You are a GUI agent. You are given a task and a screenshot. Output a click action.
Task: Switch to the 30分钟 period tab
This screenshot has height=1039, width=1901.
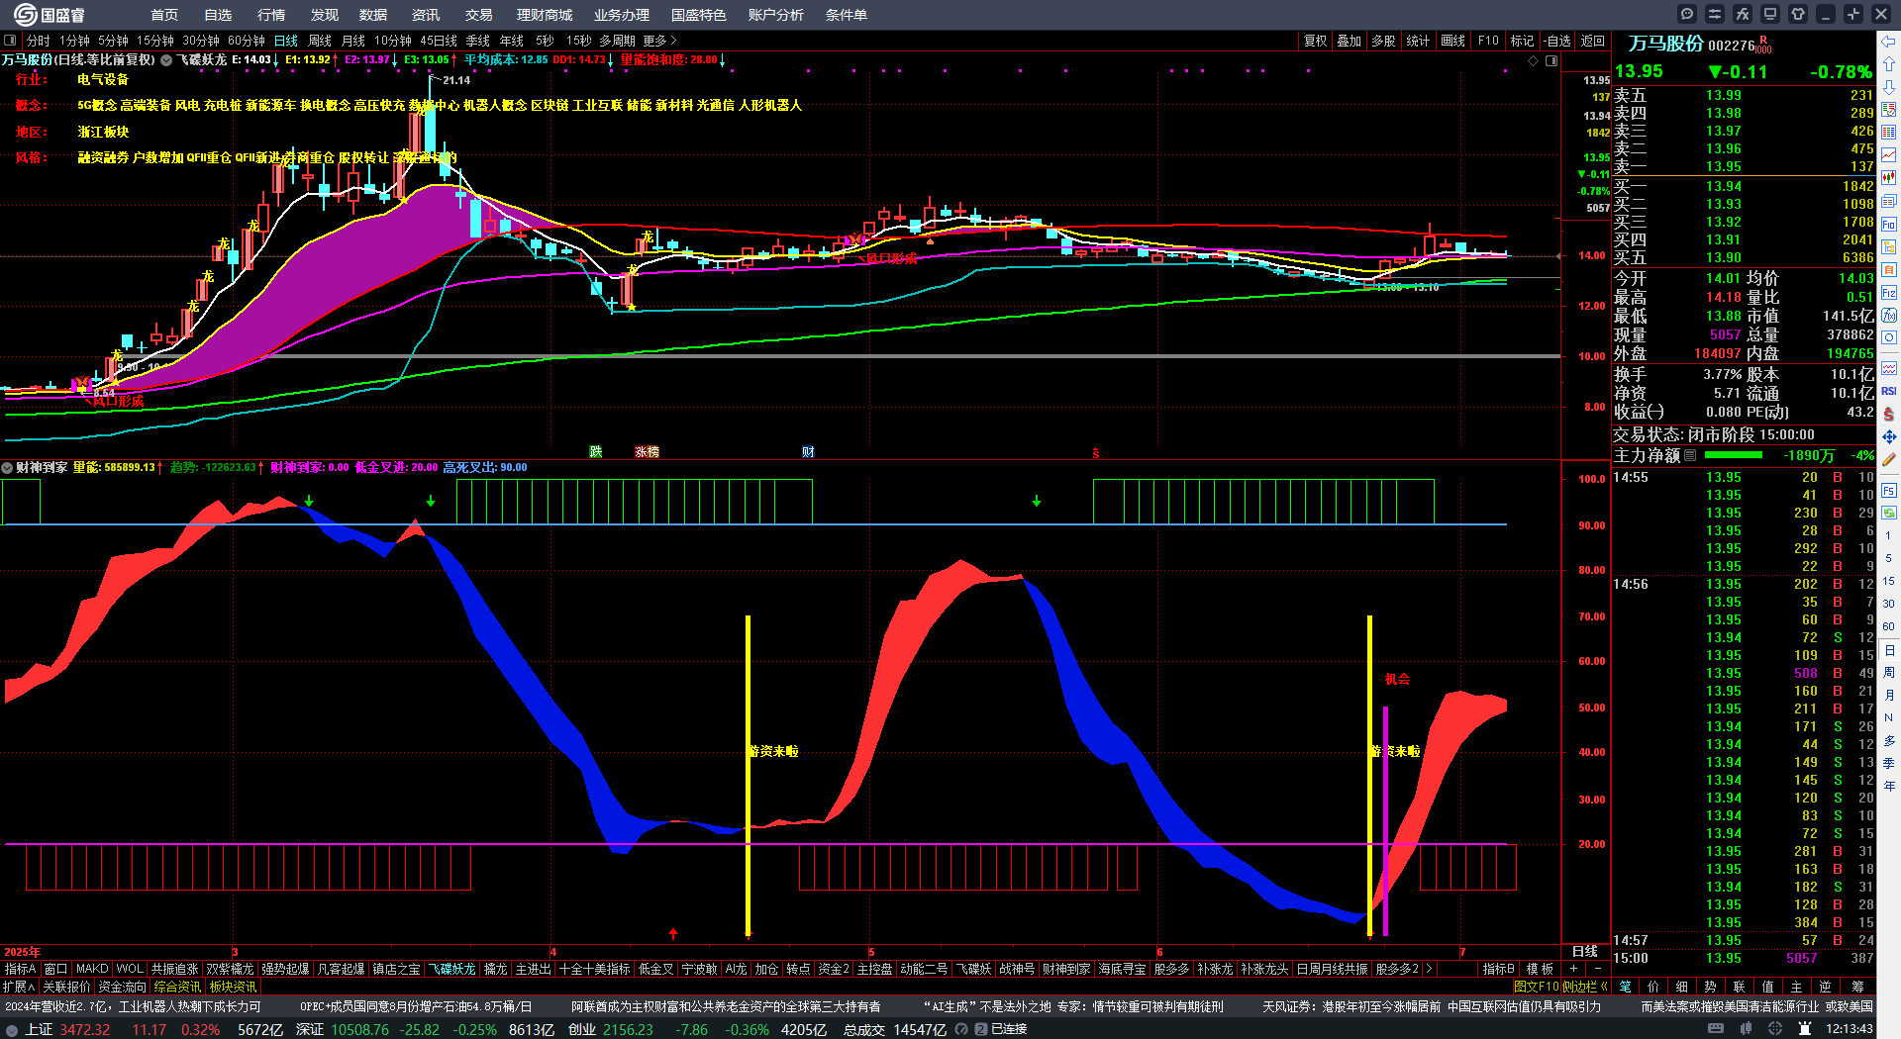(x=201, y=41)
